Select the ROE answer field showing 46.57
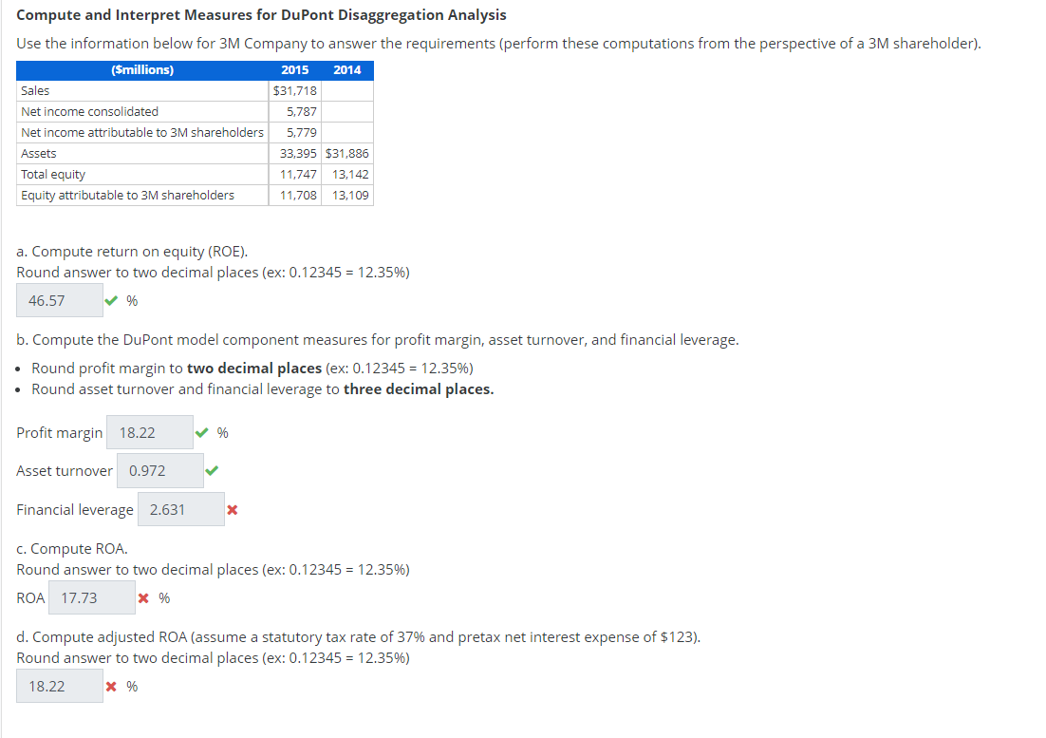 pyautogui.click(x=59, y=299)
